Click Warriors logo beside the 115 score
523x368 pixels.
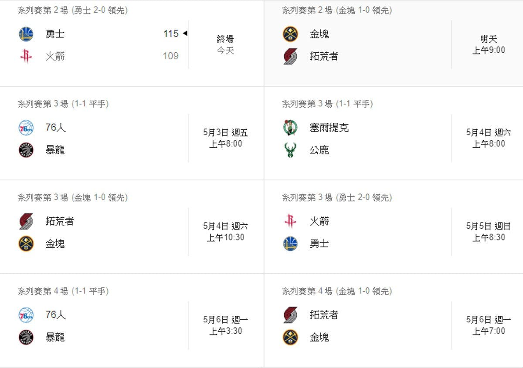point(26,34)
